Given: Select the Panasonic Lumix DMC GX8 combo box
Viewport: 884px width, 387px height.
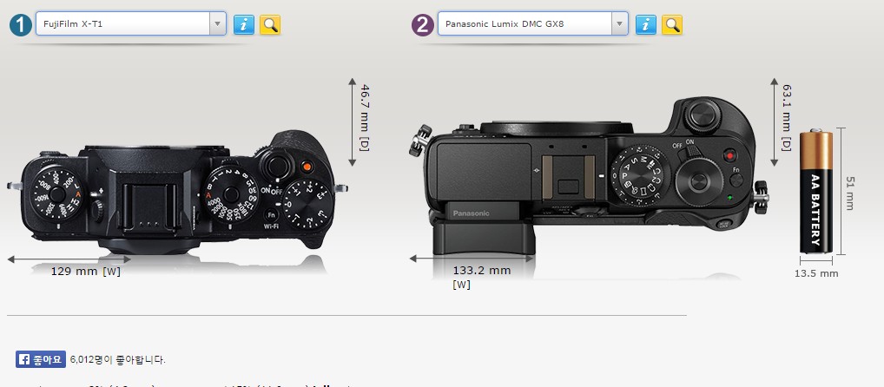Looking at the screenshot, I should point(533,24).
